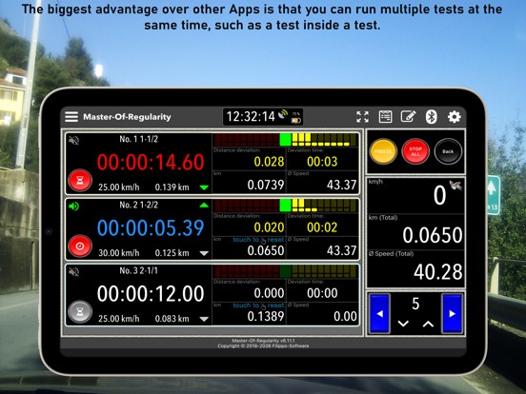526x394 pixels.
Task: Expand test No. 2 white down arrow
Action: click(x=204, y=253)
